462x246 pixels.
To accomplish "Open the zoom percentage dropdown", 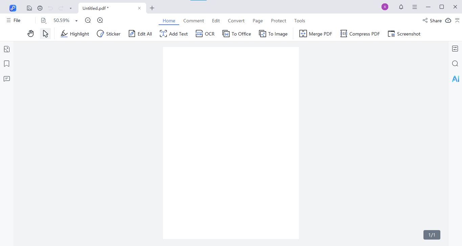I will (x=76, y=20).
